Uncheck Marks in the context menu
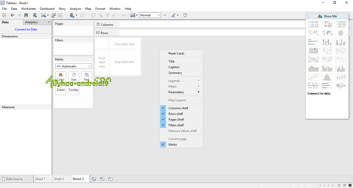 pos(173,144)
